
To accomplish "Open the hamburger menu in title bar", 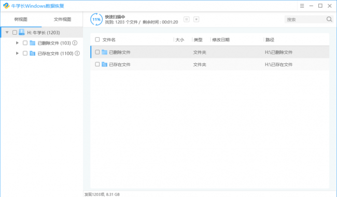I will click(x=302, y=6).
